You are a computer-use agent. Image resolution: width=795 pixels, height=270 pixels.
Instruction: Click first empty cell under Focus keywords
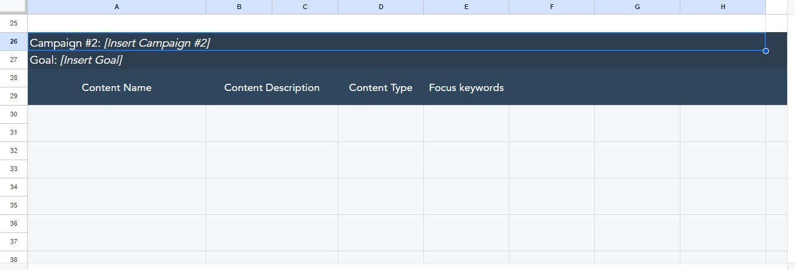(466, 123)
